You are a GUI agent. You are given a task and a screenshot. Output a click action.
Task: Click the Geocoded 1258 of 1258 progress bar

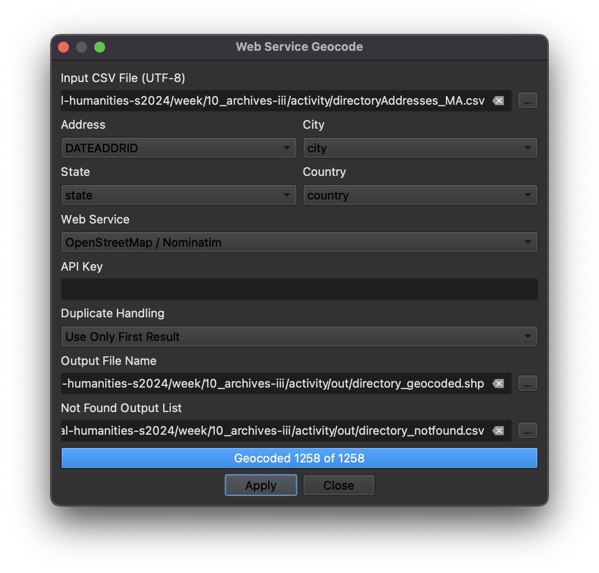(299, 458)
